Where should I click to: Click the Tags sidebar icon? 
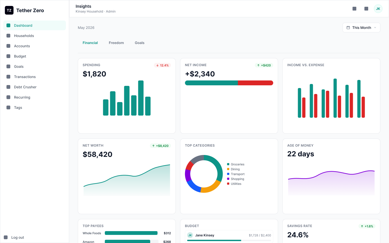coord(8,107)
